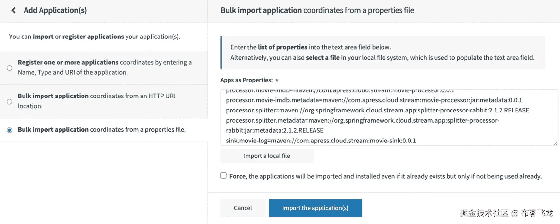The height and width of the screenshot is (224, 560).
Task: Click the Add Application(s) page title
Action: tap(55, 10)
